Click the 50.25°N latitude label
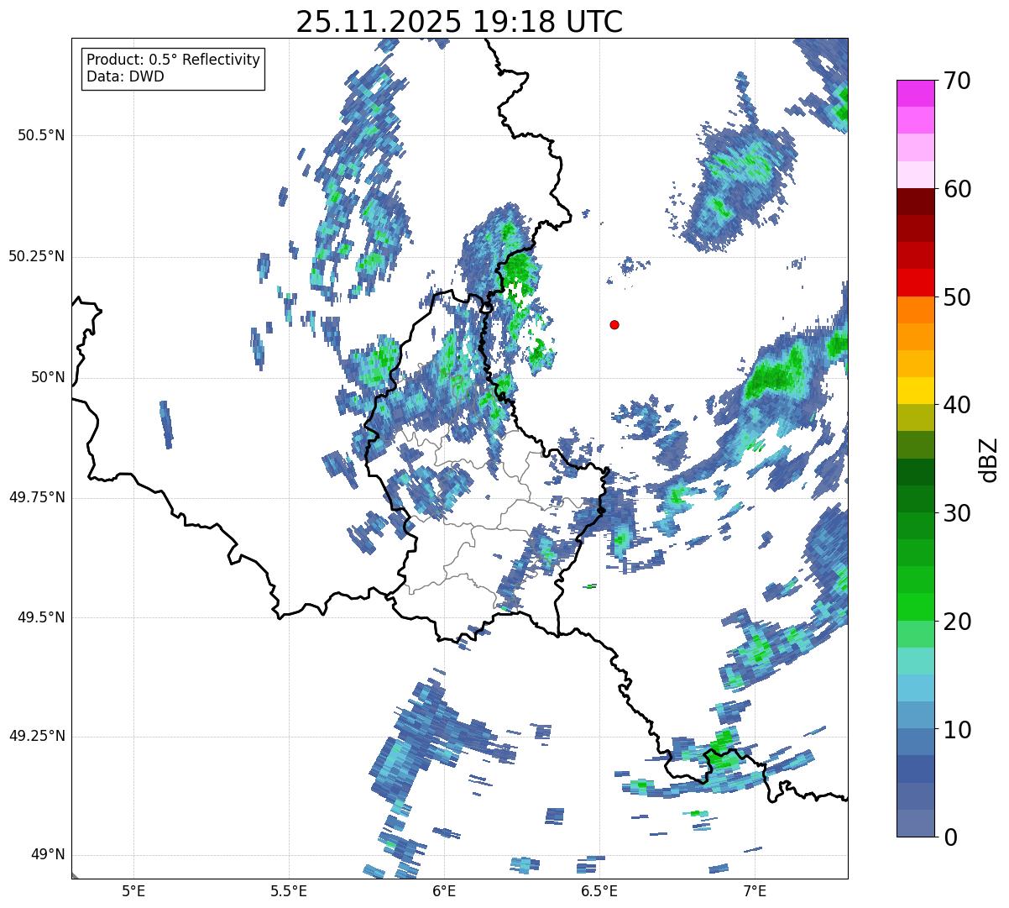Image resolution: width=1009 pixels, height=908 pixels. [x=36, y=256]
